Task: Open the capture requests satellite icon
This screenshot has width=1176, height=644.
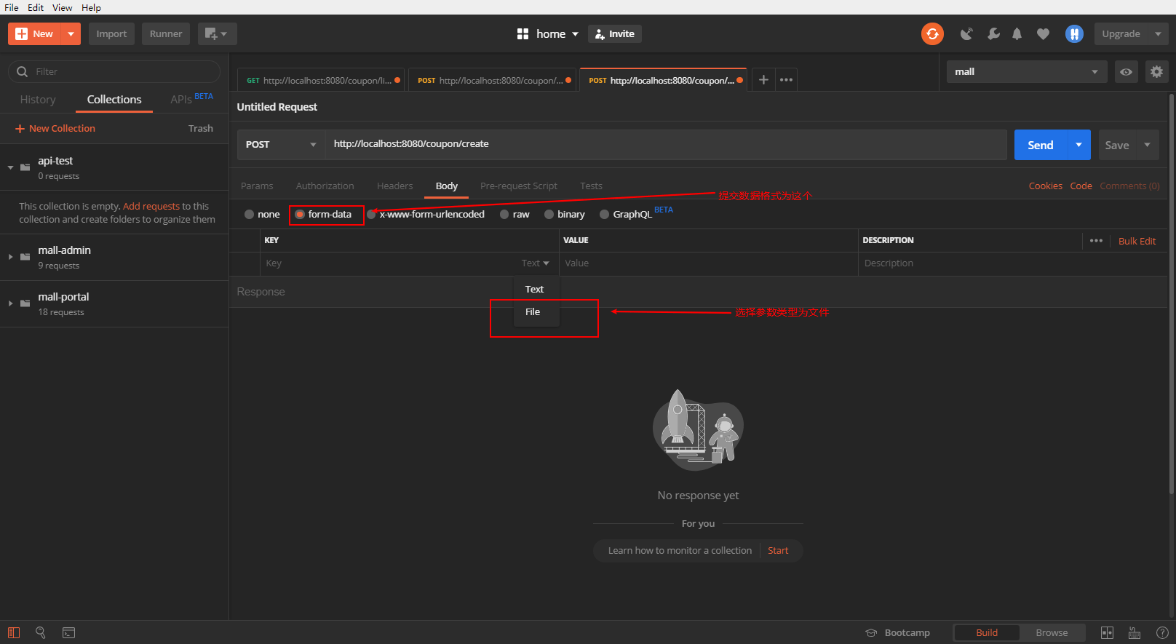Action: point(966,33)
